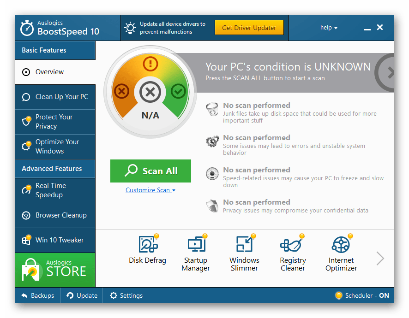Click the driver update lightbulb icon
Image resolution: width=409 pixels, height=318 pixels.
click(130, 28)
